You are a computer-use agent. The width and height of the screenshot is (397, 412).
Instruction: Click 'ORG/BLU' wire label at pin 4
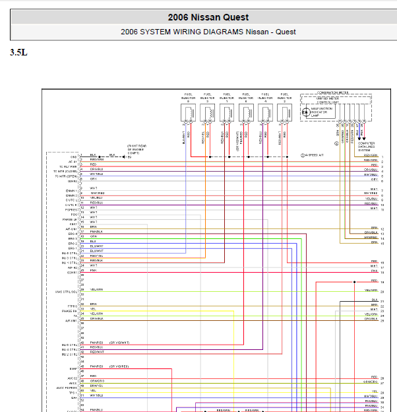[96, 169]
